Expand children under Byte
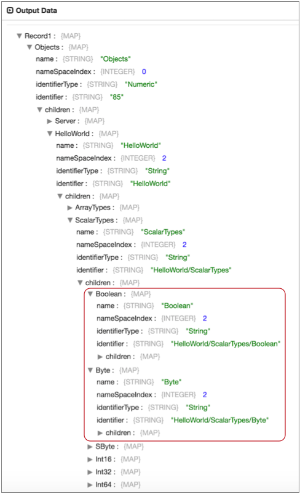This screenshot has height=494, width=300. tap(100, 433)
